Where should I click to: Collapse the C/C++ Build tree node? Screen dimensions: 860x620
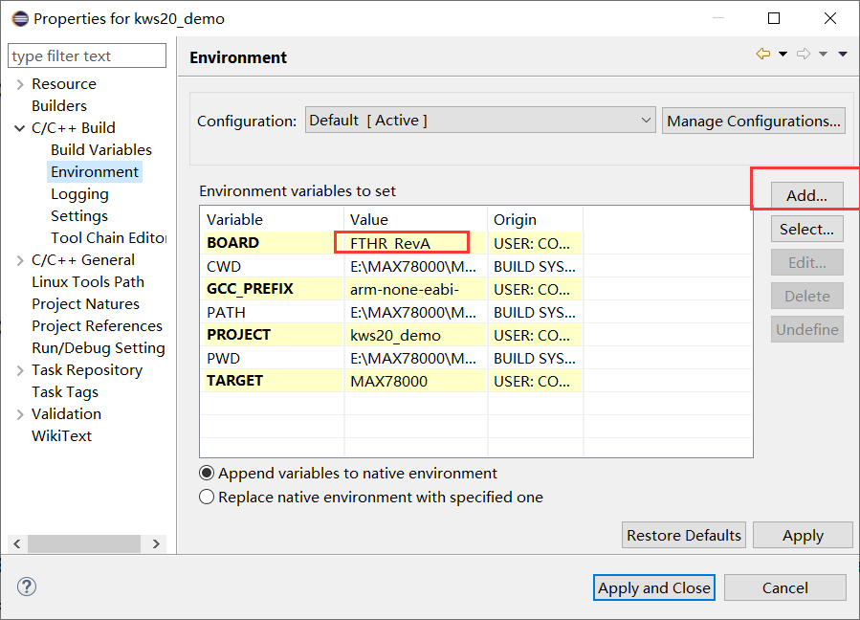20,128
